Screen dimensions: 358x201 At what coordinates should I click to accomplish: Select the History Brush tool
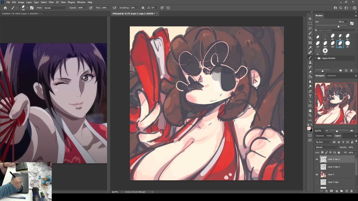[310, 67]
